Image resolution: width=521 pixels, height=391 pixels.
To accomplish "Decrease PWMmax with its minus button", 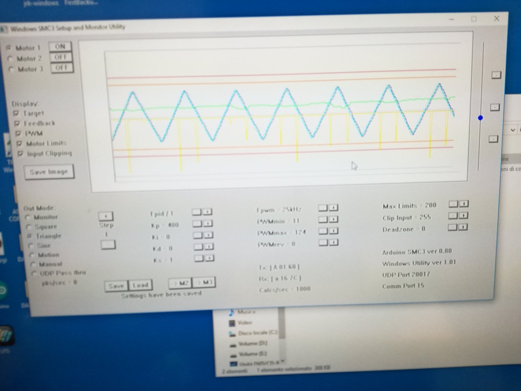I will (x=323, y=231).
